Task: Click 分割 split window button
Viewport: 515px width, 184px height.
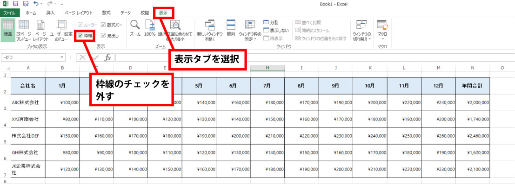Action: (x=271, y=23)
